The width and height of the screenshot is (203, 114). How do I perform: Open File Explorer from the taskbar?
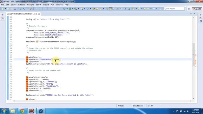point(13,111)
